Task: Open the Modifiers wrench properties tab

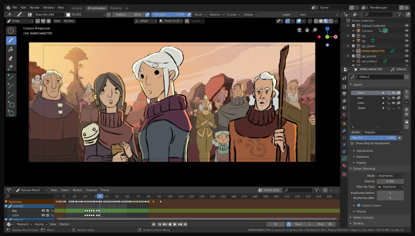Action: point(344,131)
